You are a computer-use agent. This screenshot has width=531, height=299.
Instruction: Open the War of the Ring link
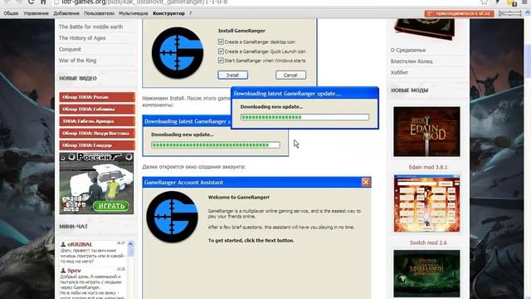pyautogui.click(x=77, y=61)
